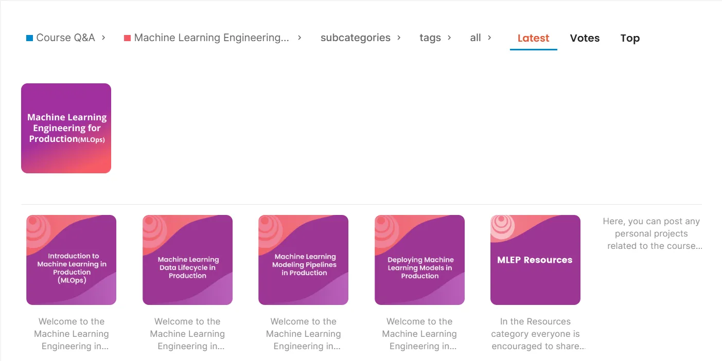This screenshot has height=361, width=722.
Task: Open Deploying Machine Learning Models in Production tile
Action: 419,260
